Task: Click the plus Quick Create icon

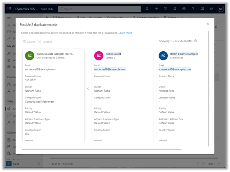Action: pyautogui.click(x=156, y=8)
